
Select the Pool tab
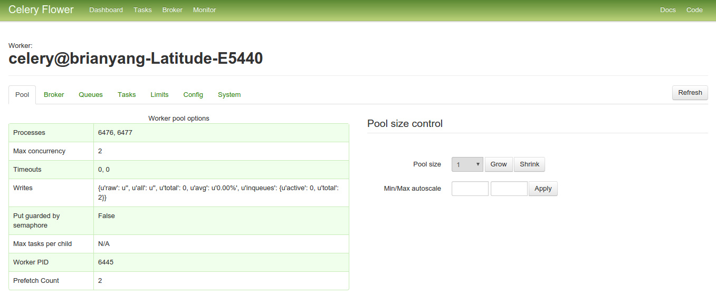[22, 95]
